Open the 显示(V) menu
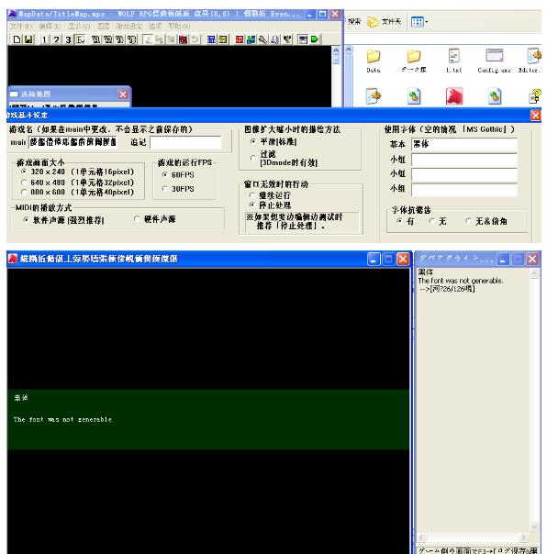Screen dimensions: 558x554 [79, 27]
